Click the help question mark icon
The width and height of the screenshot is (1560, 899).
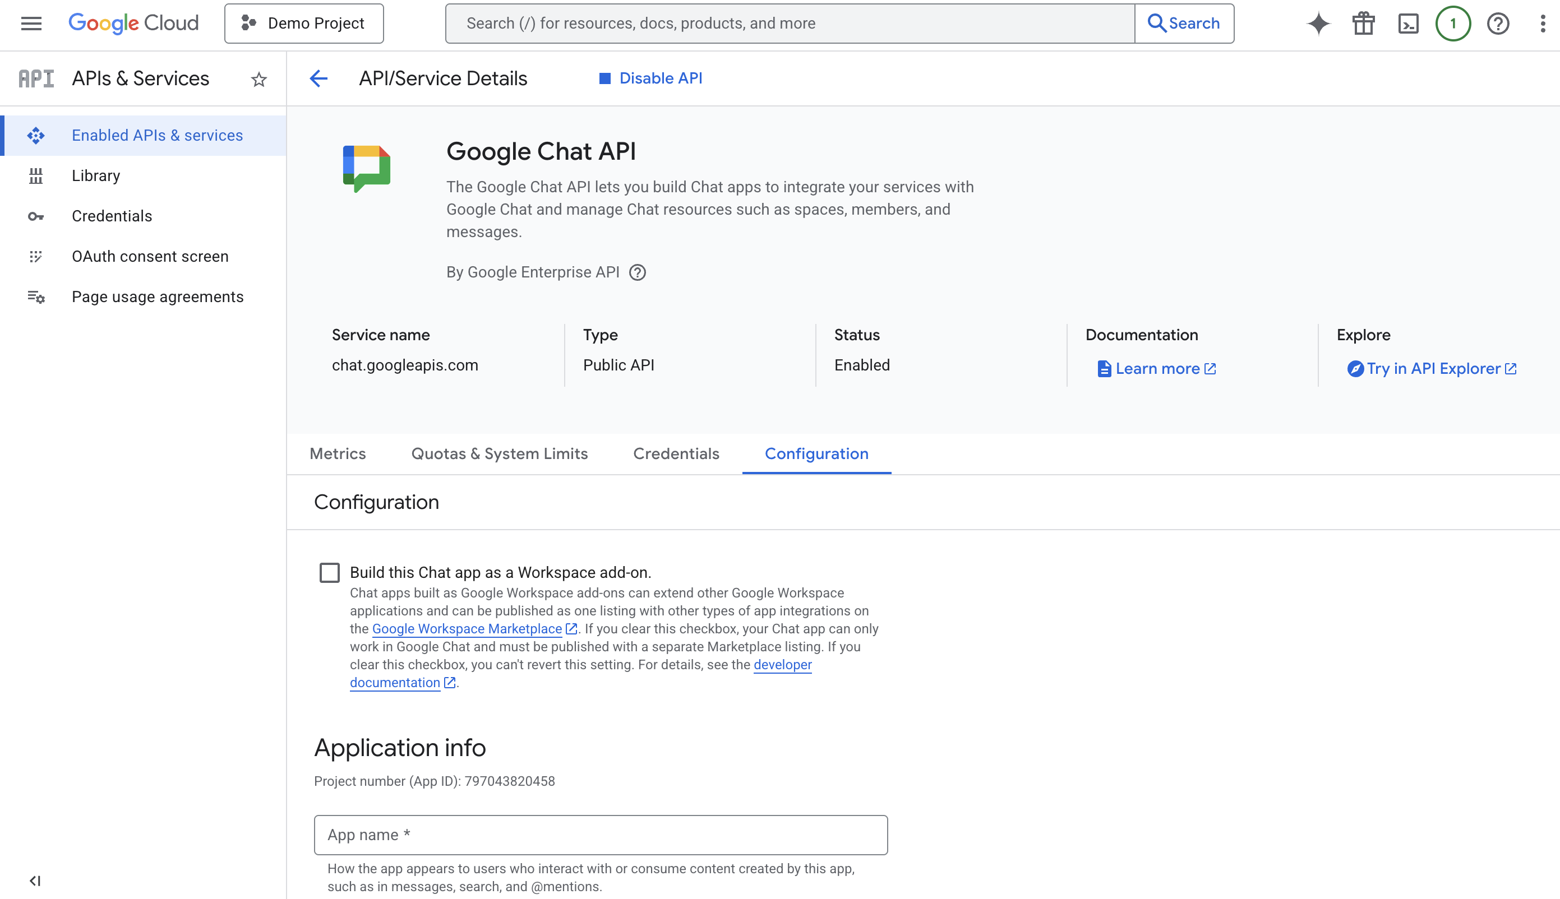pos(1498,24)
